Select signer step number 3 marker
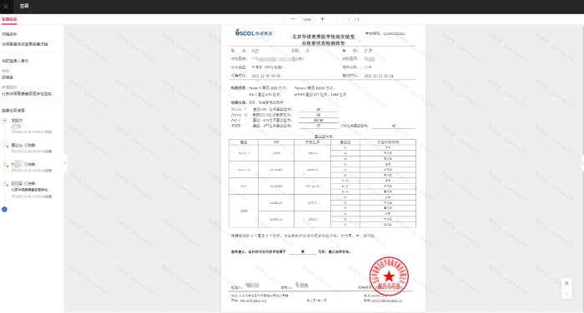 tap(5, 184)
